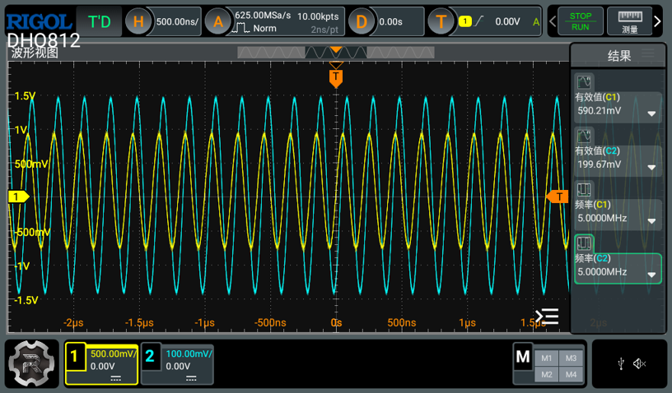Expand the 有效值(C1) 590.21mV dropdown
Screen dimensions: 672x393
[651, 113]
